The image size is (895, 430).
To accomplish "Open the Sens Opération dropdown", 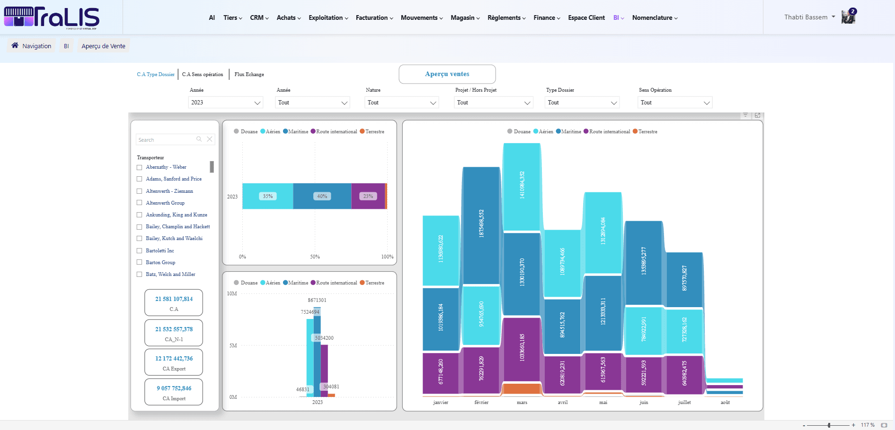I will point(675,103).
